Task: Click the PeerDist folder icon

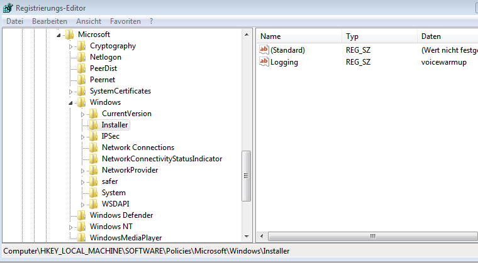Action: (81, 68)
